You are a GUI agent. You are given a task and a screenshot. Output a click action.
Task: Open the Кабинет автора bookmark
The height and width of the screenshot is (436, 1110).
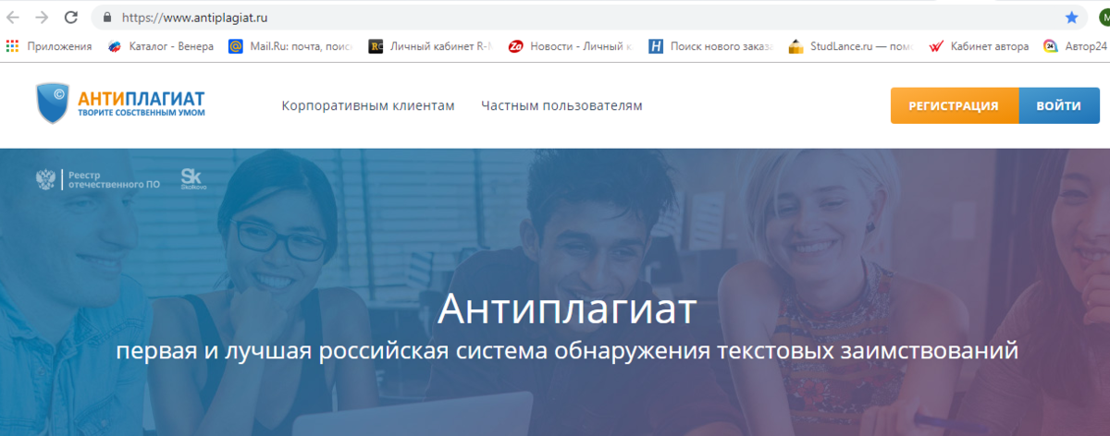click(x=979, y=45)
